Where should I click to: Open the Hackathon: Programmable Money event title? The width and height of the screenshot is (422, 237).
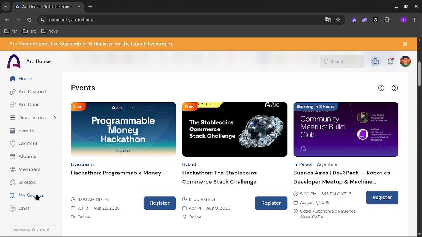(x=116, y=173)
